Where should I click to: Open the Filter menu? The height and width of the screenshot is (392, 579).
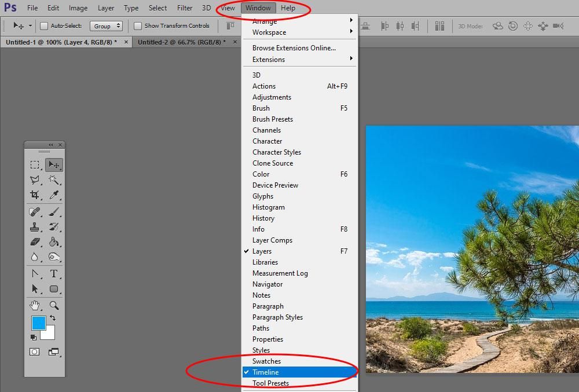[x=185, y=8]
